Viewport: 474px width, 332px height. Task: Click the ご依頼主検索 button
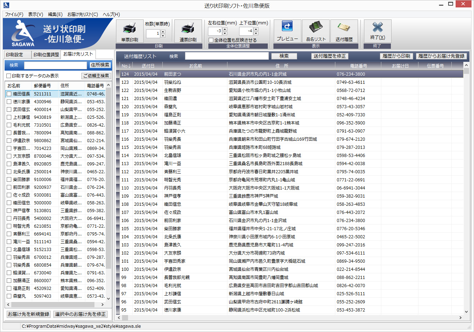coord(97,76)
